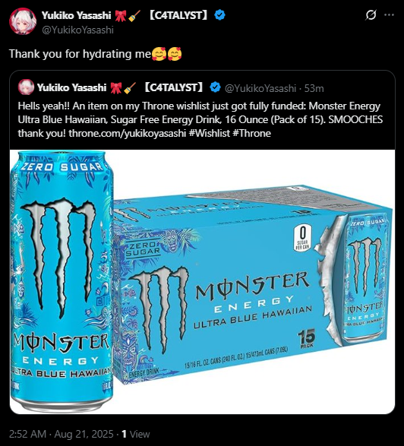
Task: Open the throne.com/yukikoyasashi link
Action: (x=127, y=133)
